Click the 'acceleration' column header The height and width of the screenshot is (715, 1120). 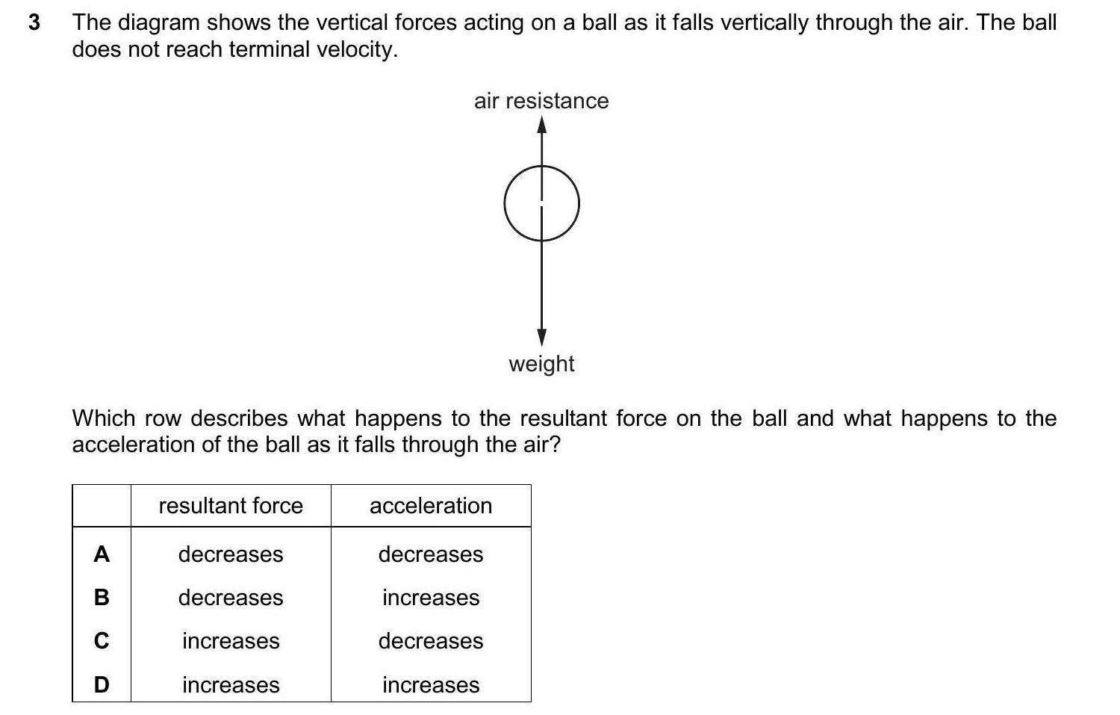(x=431, y=506)
